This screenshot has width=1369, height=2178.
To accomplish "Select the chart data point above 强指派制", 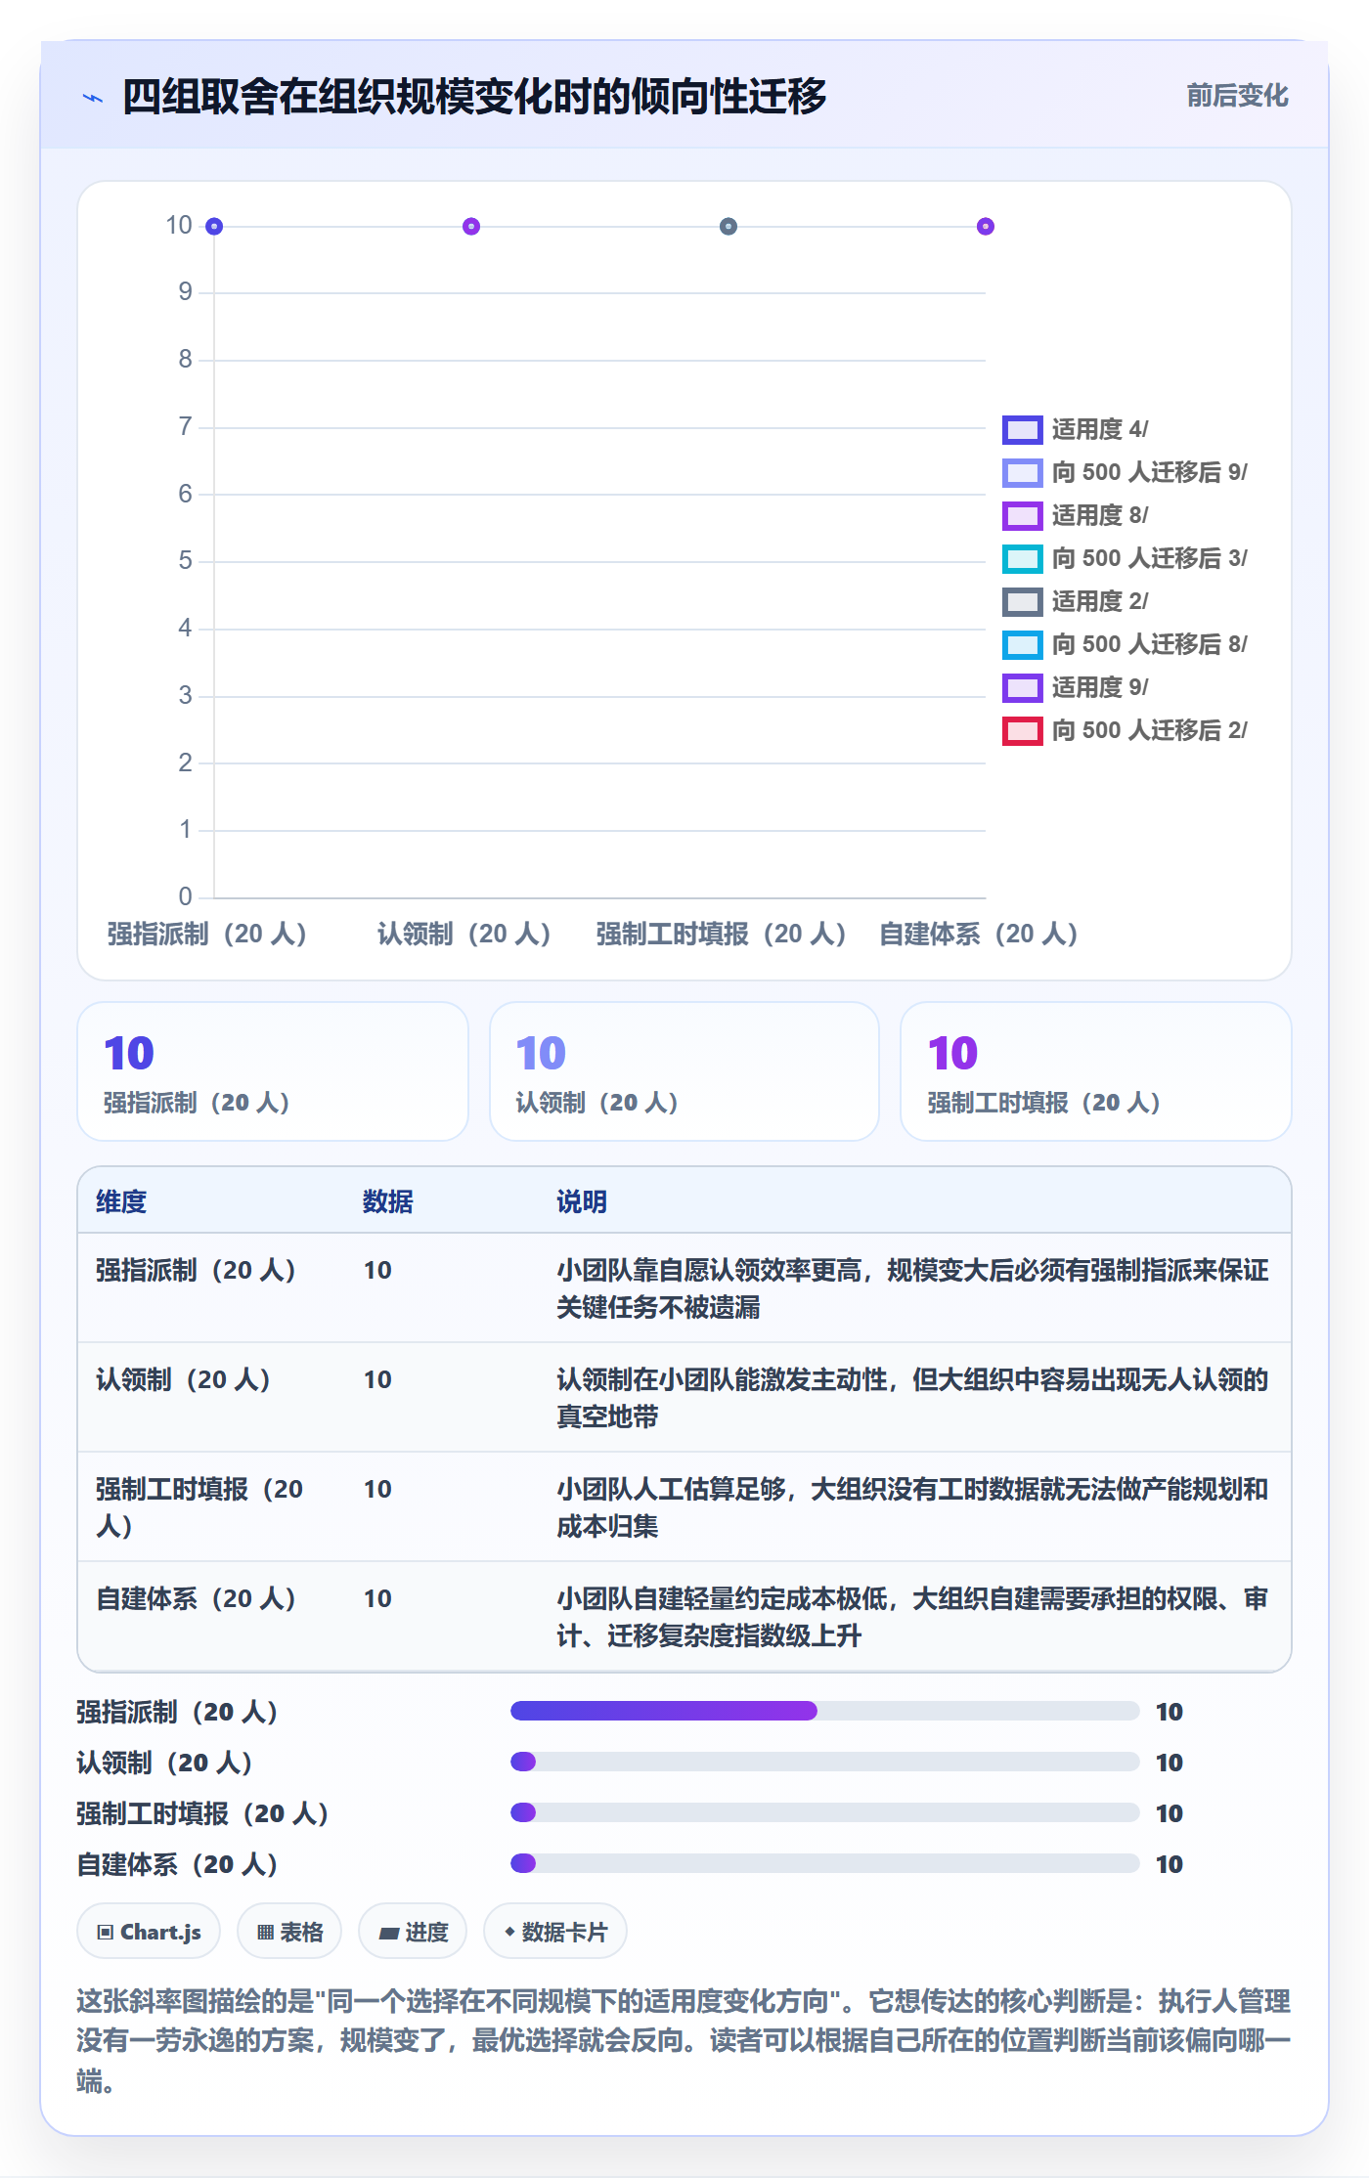I will pyautogui.click(x=214, y=227).
